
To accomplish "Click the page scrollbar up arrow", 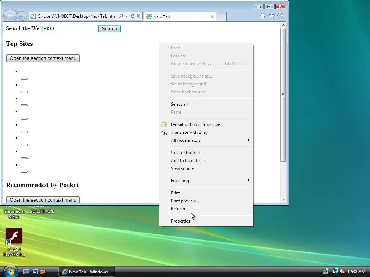I will tap(283, 25).
